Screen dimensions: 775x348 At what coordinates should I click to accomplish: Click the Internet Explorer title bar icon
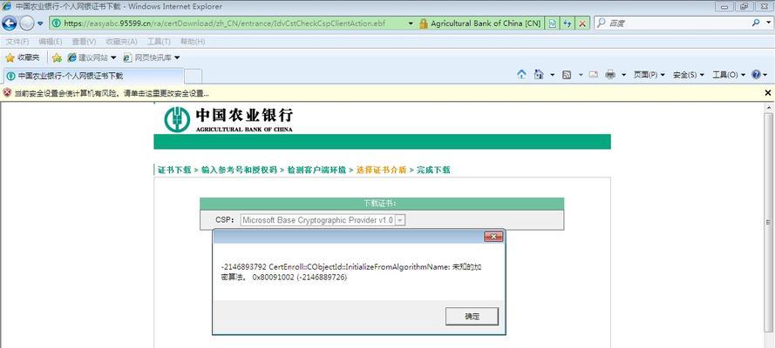point(7,6)
